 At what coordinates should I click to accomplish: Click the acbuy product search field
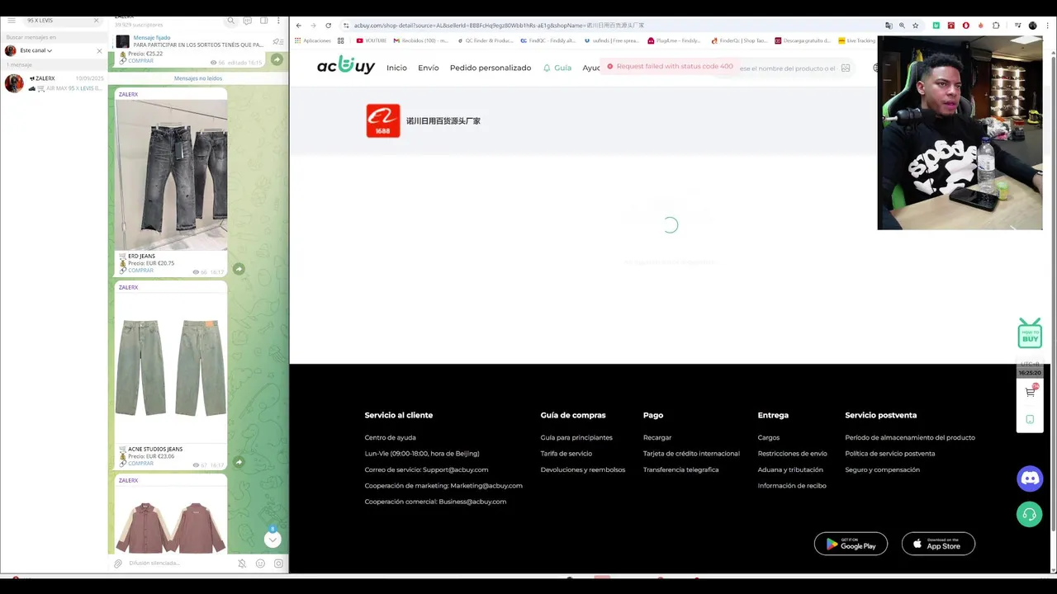click(x=786, y=68)
